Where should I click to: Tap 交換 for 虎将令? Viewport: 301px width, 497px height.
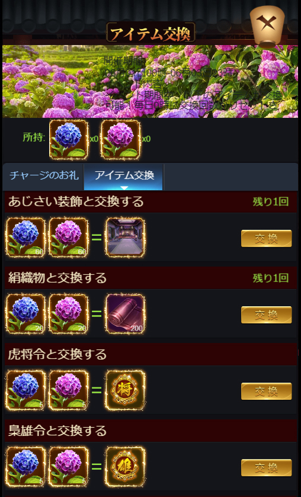267,391
